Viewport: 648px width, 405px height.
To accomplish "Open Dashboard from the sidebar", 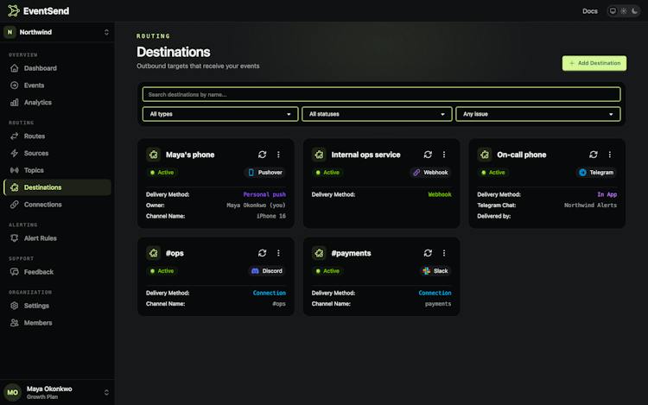I will (57, 68).
